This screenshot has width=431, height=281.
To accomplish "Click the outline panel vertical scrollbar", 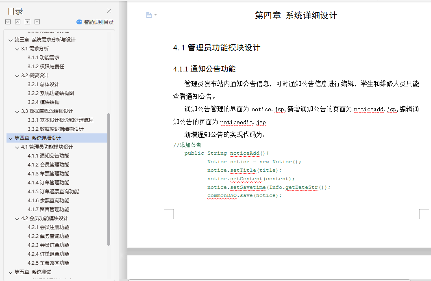I will pos(109,179).
